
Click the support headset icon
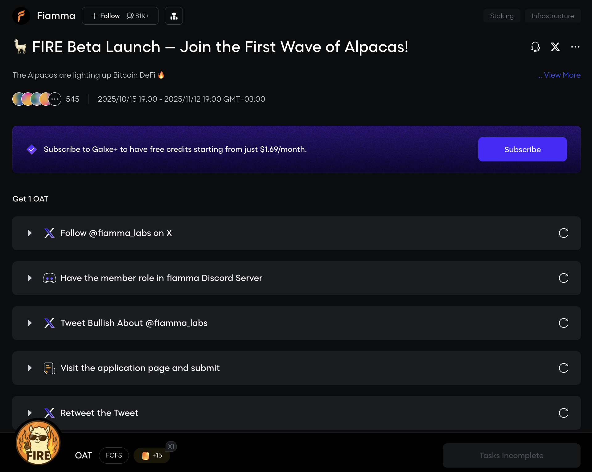535,47
